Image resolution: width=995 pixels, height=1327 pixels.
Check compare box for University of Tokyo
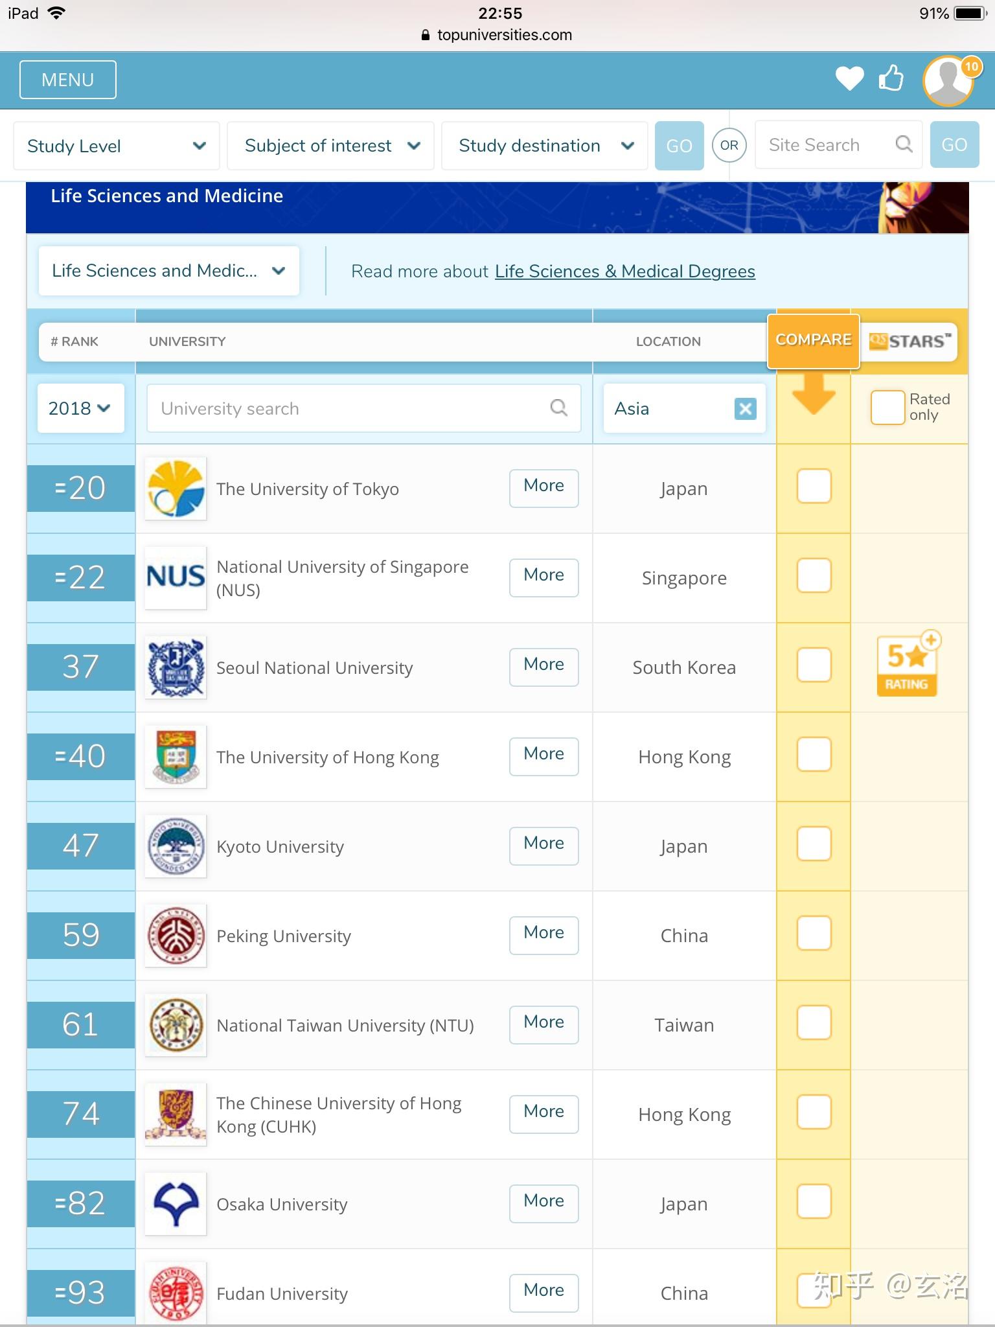(x=814, y=486)
